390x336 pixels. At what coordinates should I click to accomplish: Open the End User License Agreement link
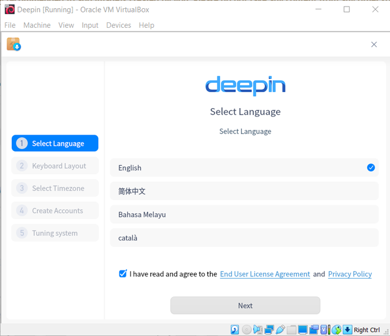click(x=265, y=274)
